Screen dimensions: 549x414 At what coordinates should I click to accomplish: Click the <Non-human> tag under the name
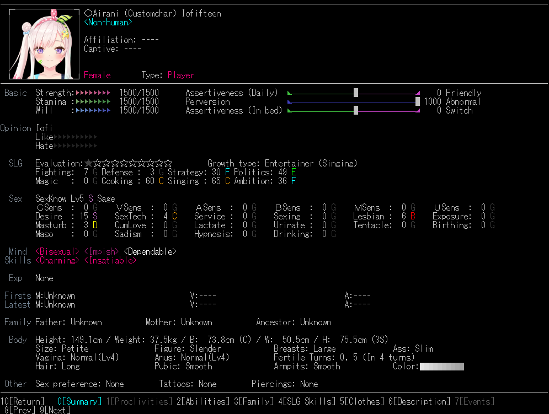[108, 22]
